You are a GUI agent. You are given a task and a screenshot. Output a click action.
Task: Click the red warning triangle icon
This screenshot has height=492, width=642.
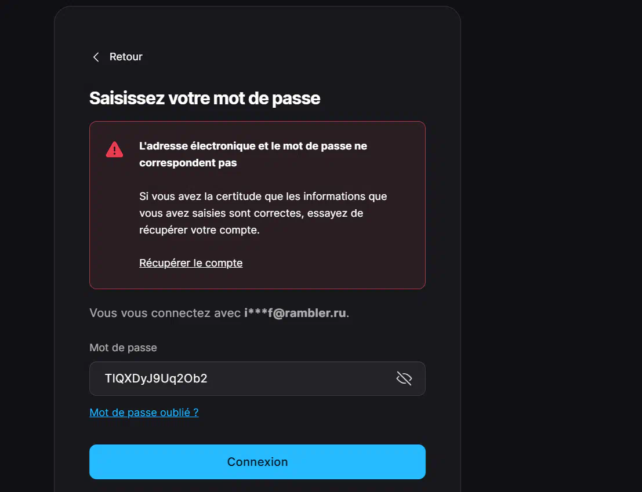point(114,150)
